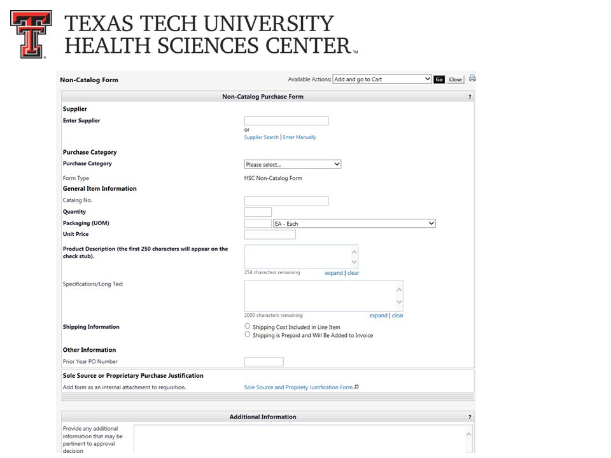Click the Packaging size input box
The height and width of the screenshot is (458, 611).
tap(258, 223)
